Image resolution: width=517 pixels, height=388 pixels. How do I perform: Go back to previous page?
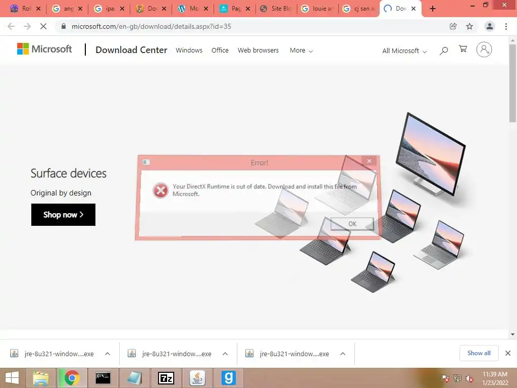(x=11, y=26)
